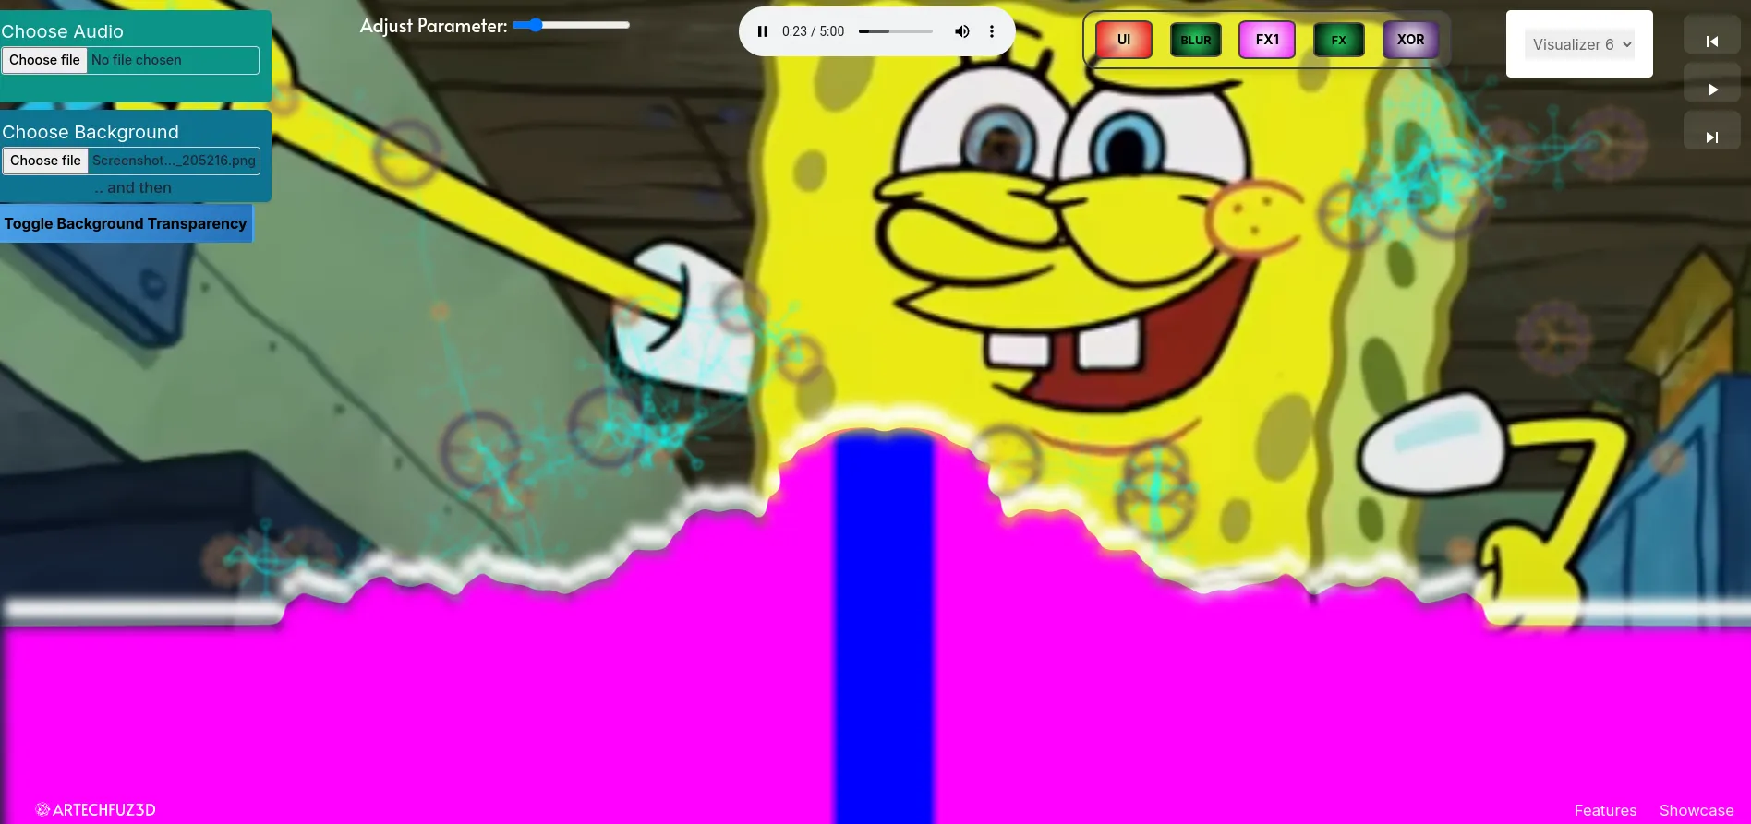Open the Showcase link
This screenshot has width=1751, height=824.
pos(1697,810)
